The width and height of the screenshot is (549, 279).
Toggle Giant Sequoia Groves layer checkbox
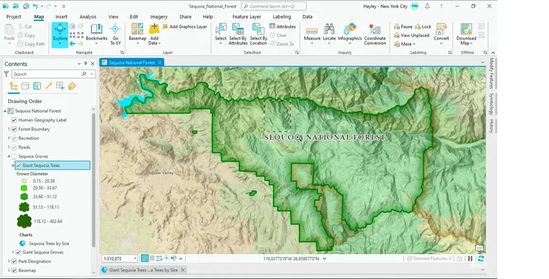18,252
